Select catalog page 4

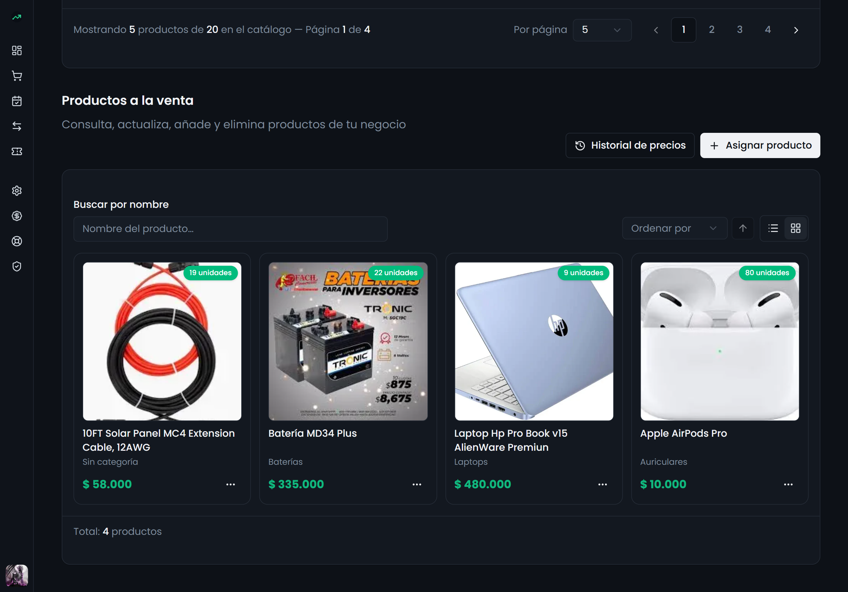768,30
